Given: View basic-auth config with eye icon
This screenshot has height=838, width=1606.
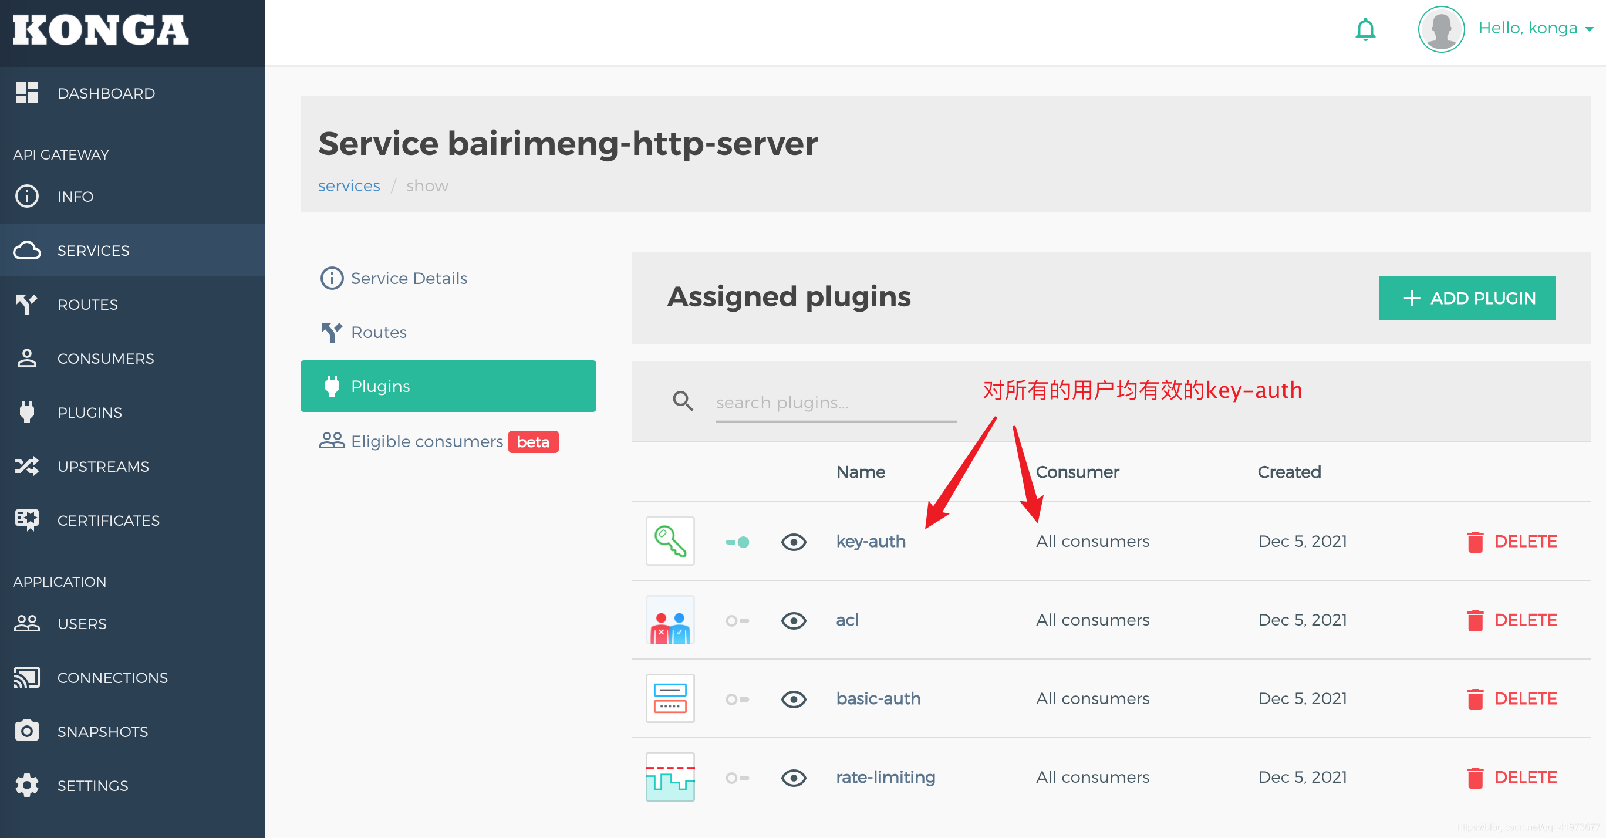Looking at the screenshot, I should [x=793, y=699].
